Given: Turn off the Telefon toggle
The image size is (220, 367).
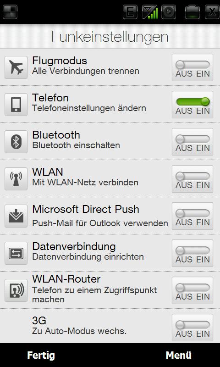Looking at the screenshot, I should pyautogui.click(x=192, y=105).
